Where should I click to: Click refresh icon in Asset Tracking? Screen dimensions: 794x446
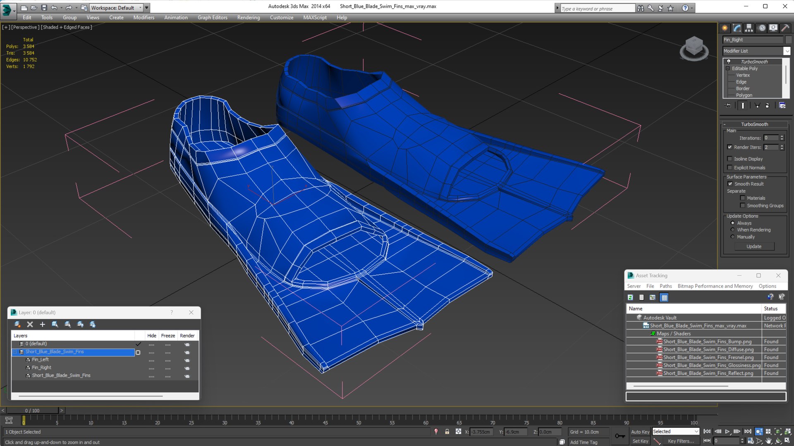click(630, 297)
